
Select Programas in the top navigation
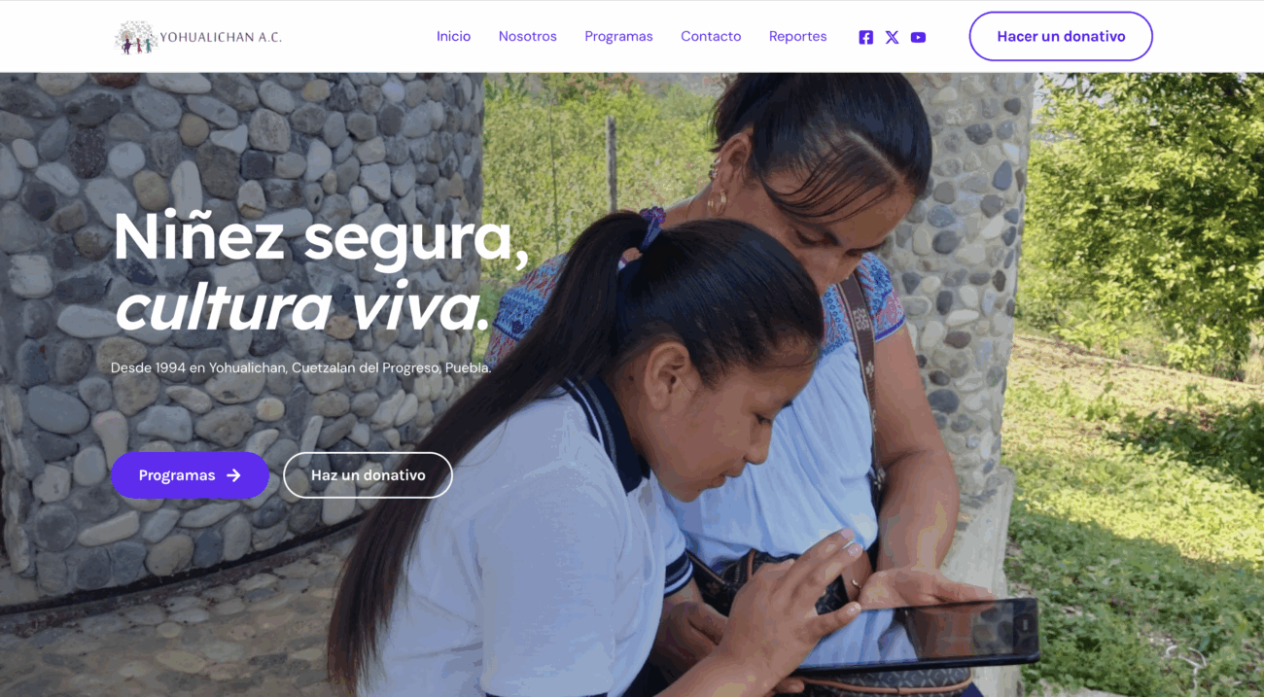(618, 36)
